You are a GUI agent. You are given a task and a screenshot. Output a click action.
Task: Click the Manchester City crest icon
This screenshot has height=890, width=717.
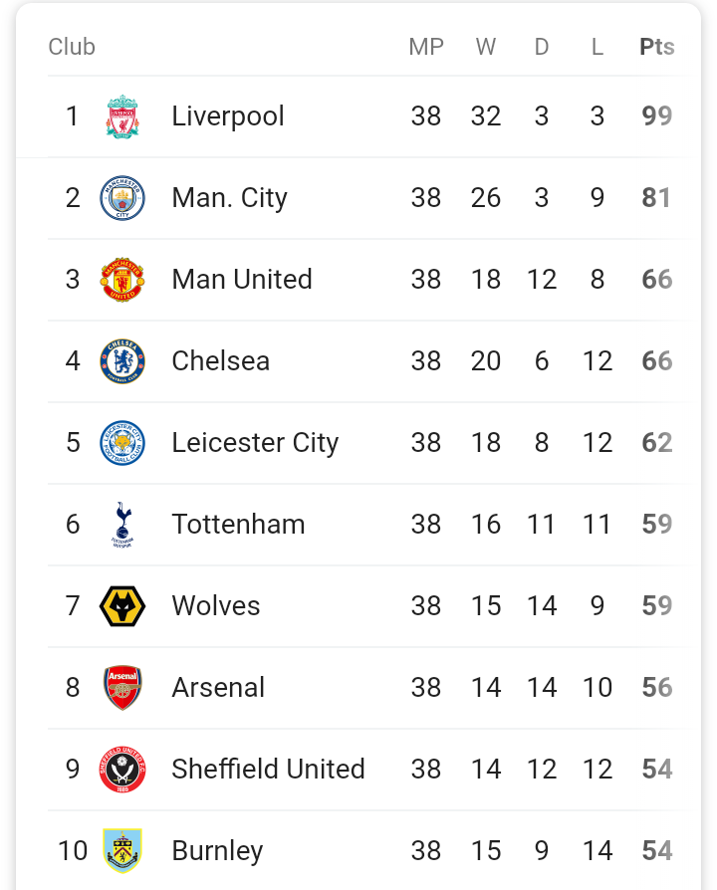(122, 198)
